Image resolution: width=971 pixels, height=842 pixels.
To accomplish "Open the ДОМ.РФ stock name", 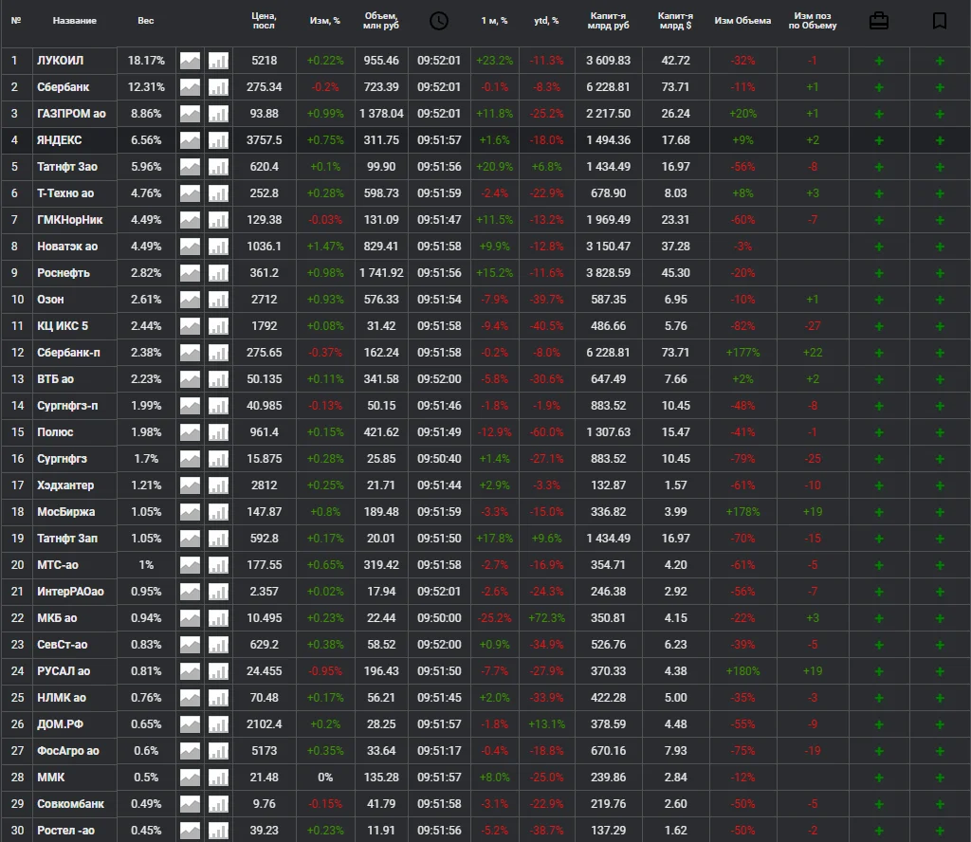I will (x=60, y=724).
